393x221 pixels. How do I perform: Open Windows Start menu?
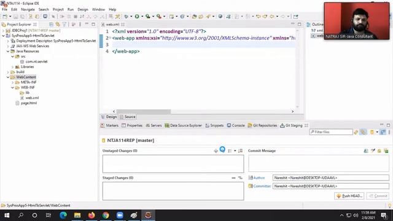[7, 215]
